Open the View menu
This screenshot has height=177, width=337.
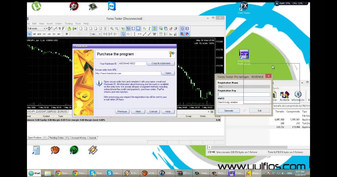[42, 24]
